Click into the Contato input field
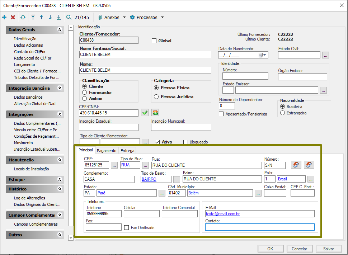The image size is (348, 255). (260, 227)
